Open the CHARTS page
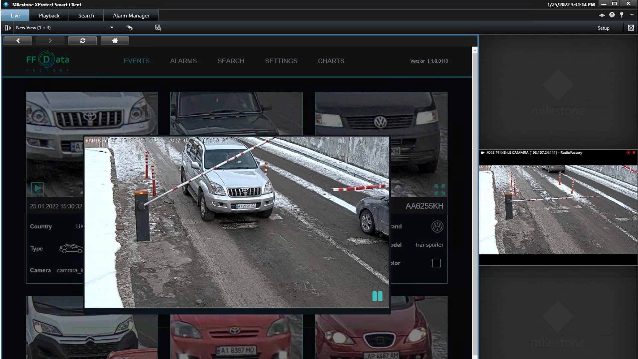The height and width of the screenshot is (359, 638). click(x=331, y=61)
